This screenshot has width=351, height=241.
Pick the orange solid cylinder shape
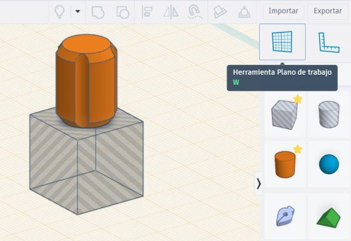tap(285, 164)
